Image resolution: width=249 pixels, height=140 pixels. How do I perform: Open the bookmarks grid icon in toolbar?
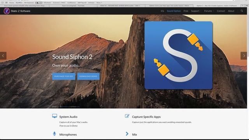point(6,3)
